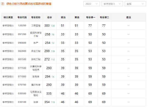Select major code 071000
The height and width of the screenshot is (108, 148).
tap(22, 76)
